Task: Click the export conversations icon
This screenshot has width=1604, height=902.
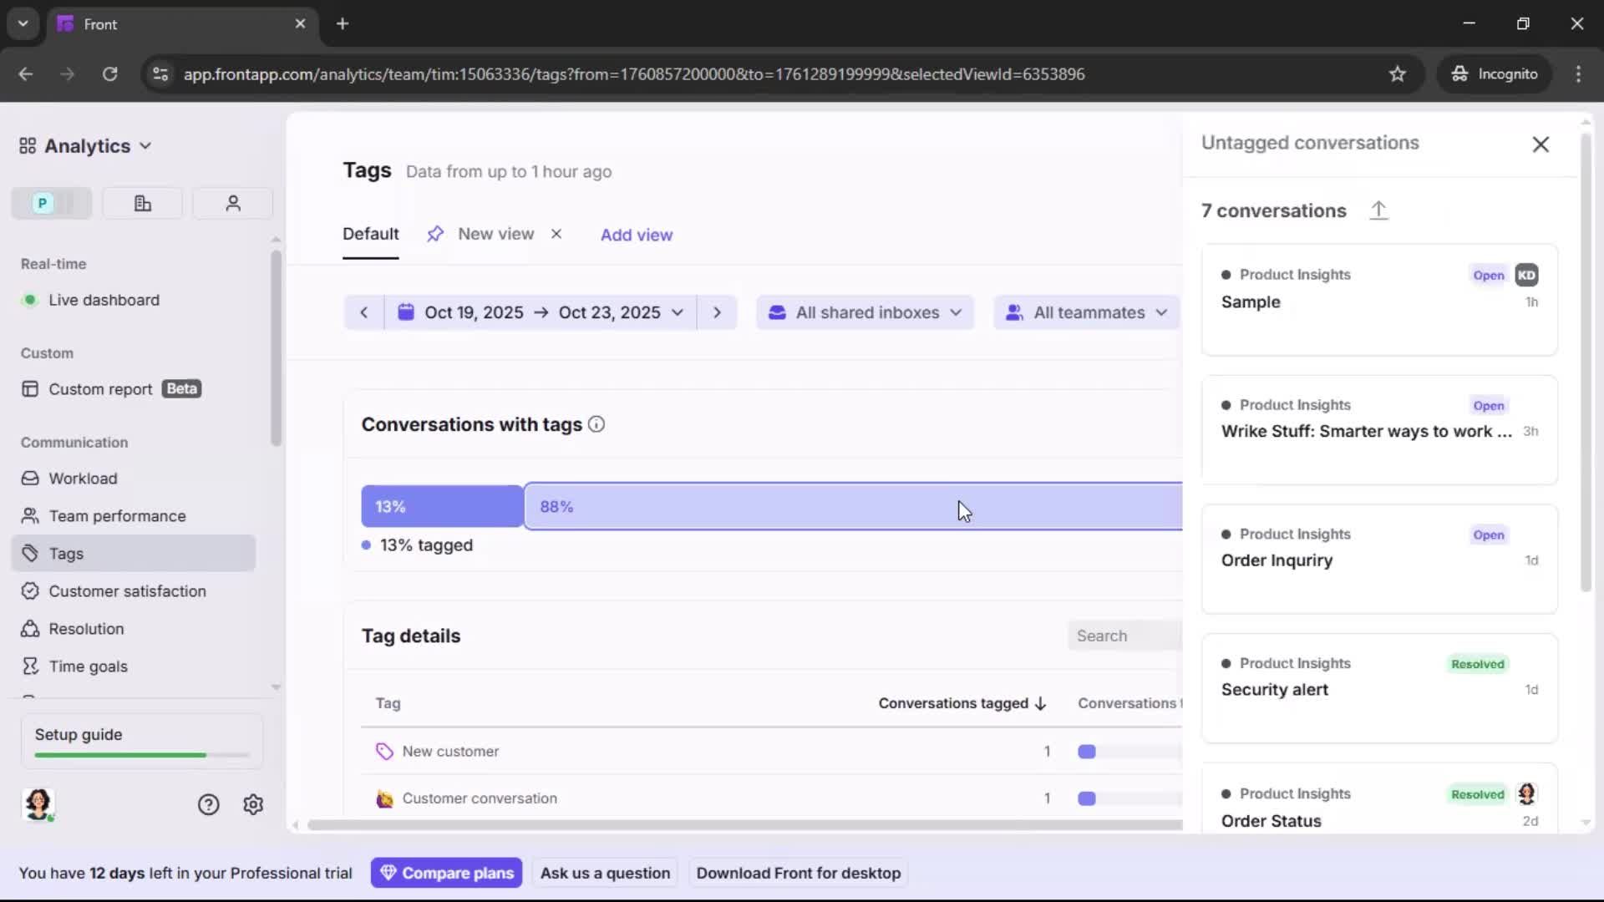Action: click(x=1378, y=210)
